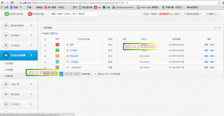Check the box for row 3

pyautogui.click(x=45, y=56)
